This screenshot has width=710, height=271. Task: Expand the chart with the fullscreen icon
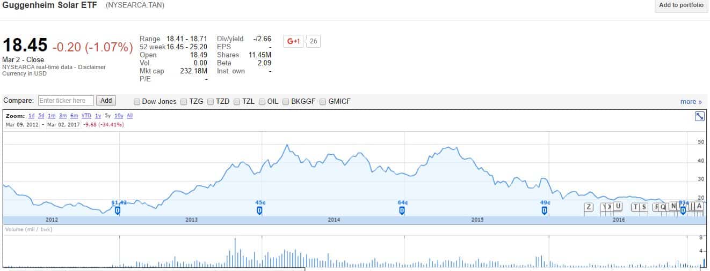(699, 116)
